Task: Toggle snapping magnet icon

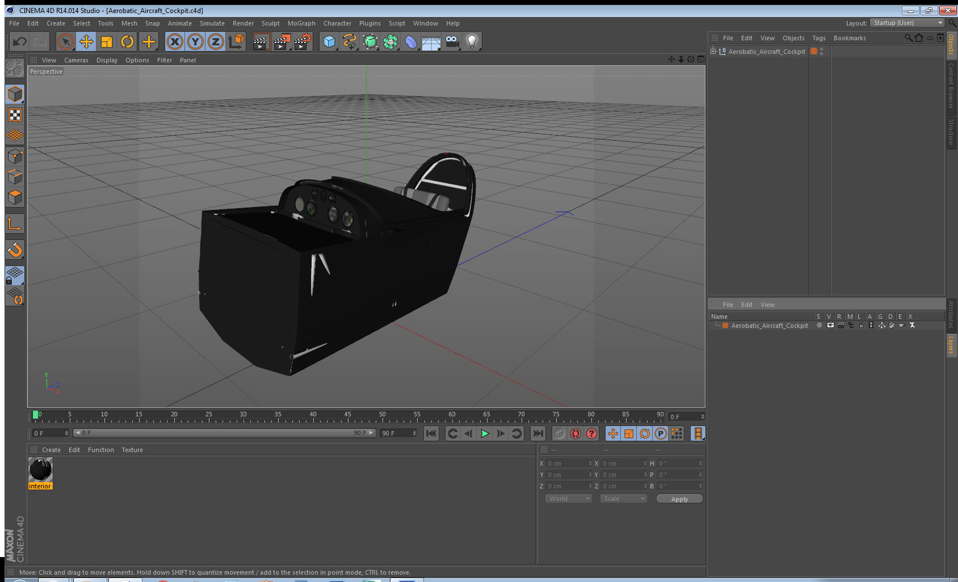Action: point(15,250)
